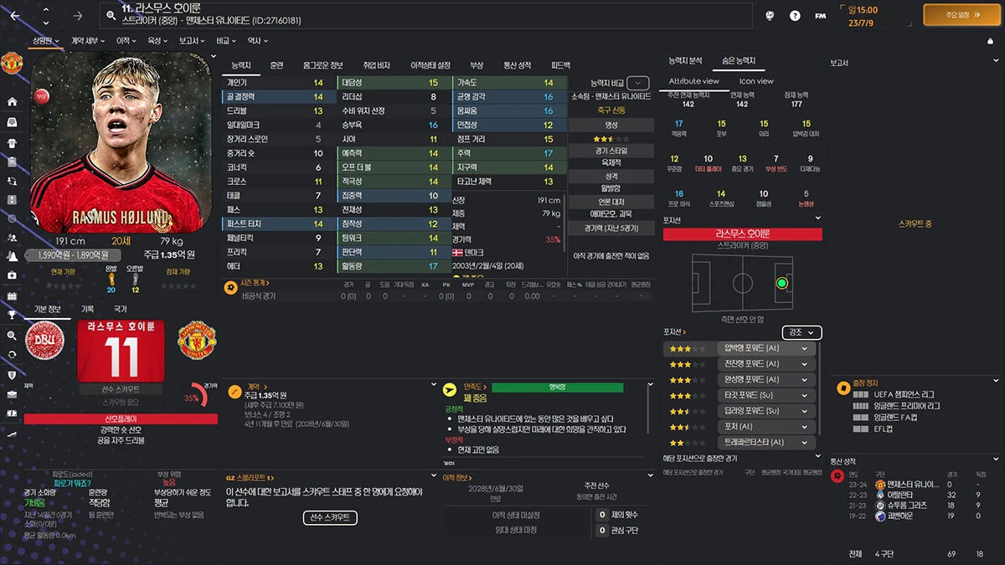Open the 강조 highlight dropdown
Image resolution: width=1005 pixels, height=565 pixels.
tap(802, 332)
